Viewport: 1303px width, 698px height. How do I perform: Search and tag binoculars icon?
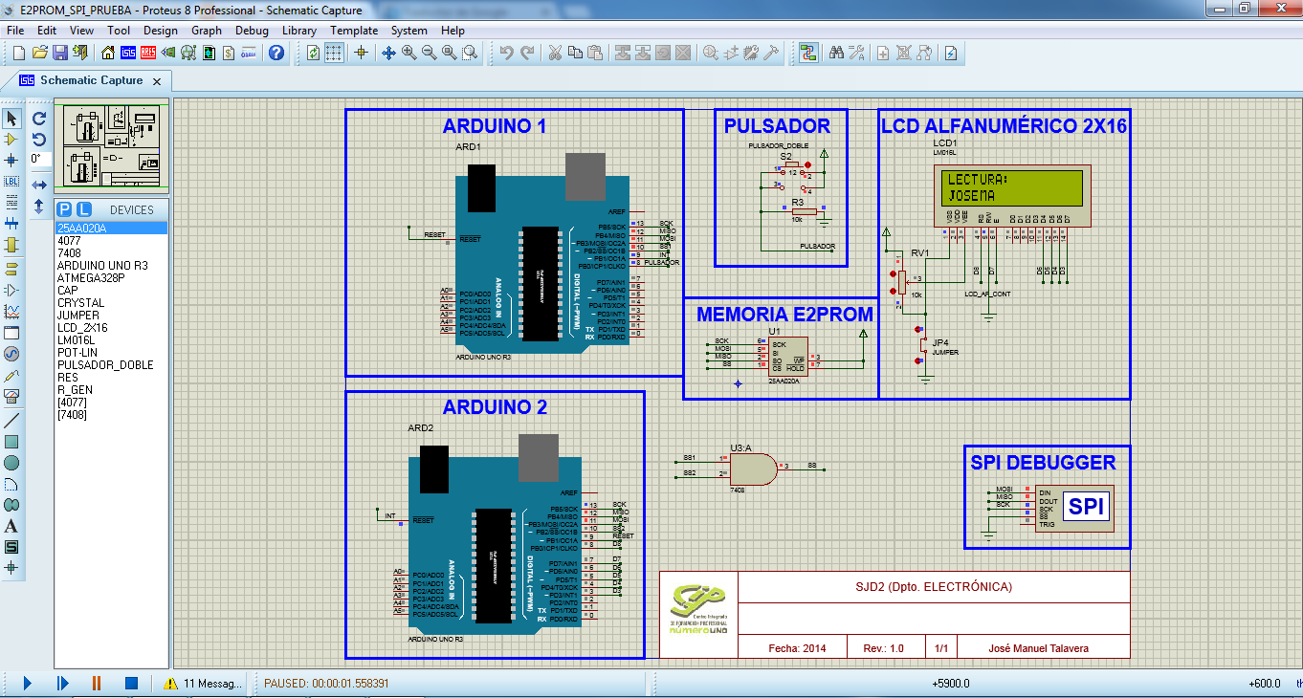coord(836,53)
